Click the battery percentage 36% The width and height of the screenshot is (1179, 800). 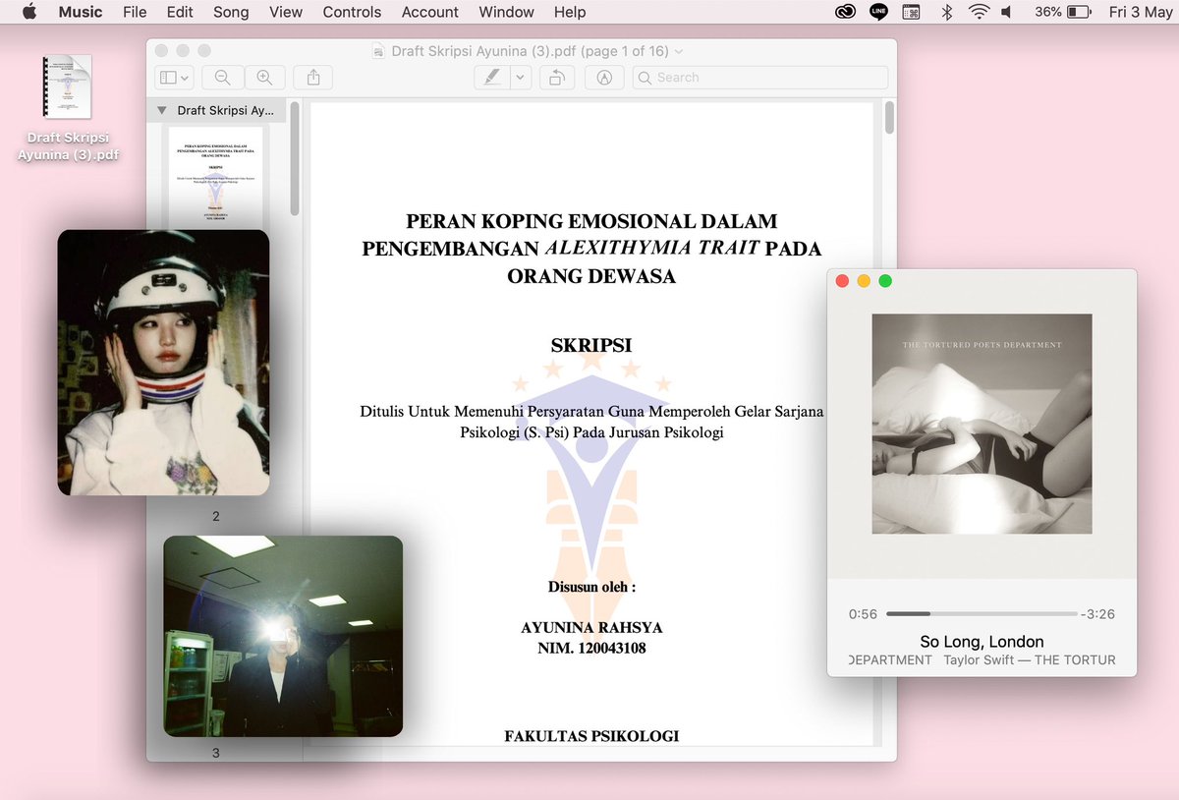[x=1047, y=12]
